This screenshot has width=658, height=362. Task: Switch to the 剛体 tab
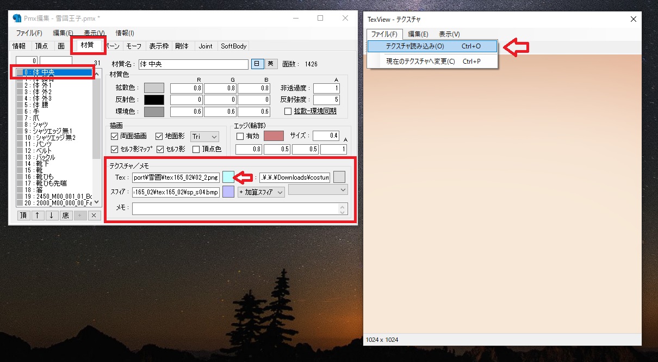pyautogui.click(x=182, y=46)
